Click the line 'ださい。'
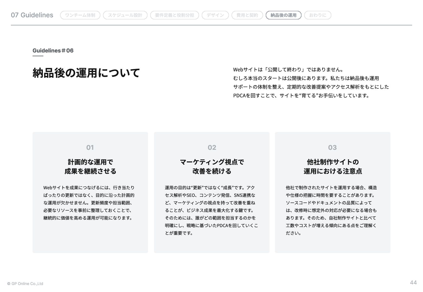 (x=293, y=233)
